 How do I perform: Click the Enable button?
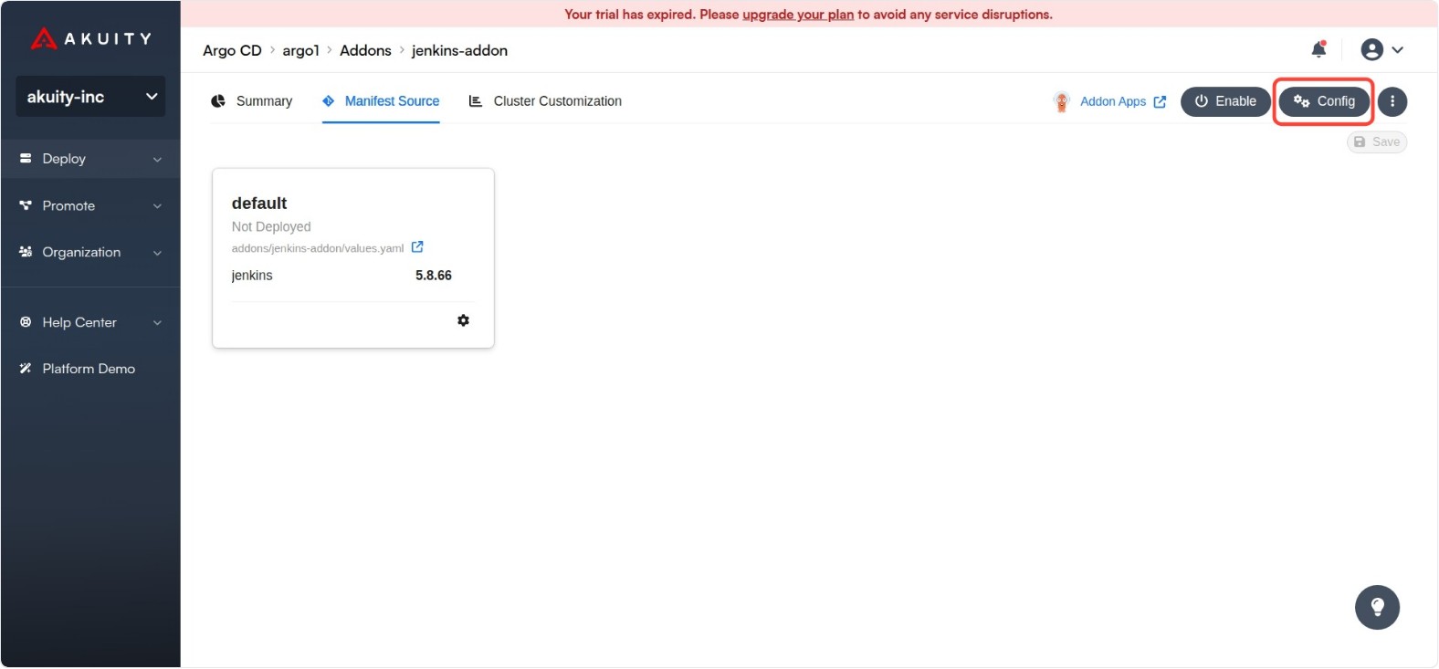tap(1225, 101)
